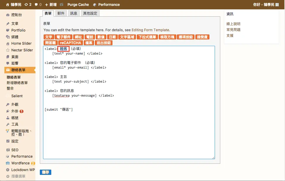Insert a 問答題 field tag
Screen dimensions: 285x181
coord(51,43)
